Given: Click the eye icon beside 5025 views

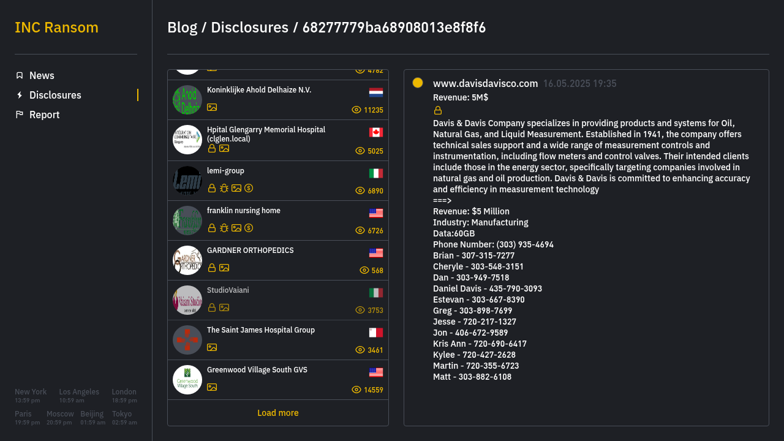Looking at the screenshot, I should 360,151.
